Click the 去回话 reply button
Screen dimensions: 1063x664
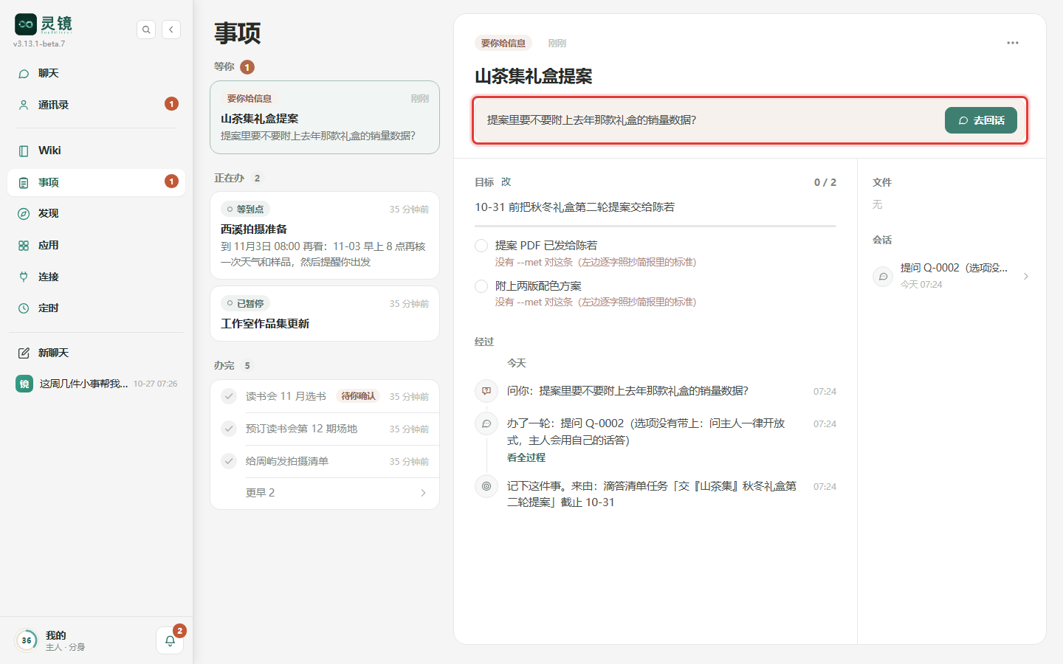click(x=981, y=120)
